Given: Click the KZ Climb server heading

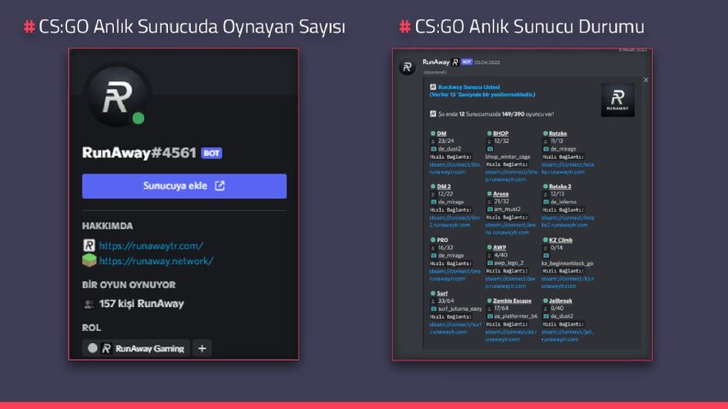Looking at the screenshot, I should [x=560, y=240].
